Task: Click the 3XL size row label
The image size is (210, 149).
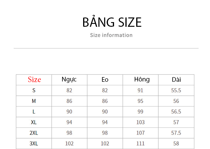Action: pos(34,143)
